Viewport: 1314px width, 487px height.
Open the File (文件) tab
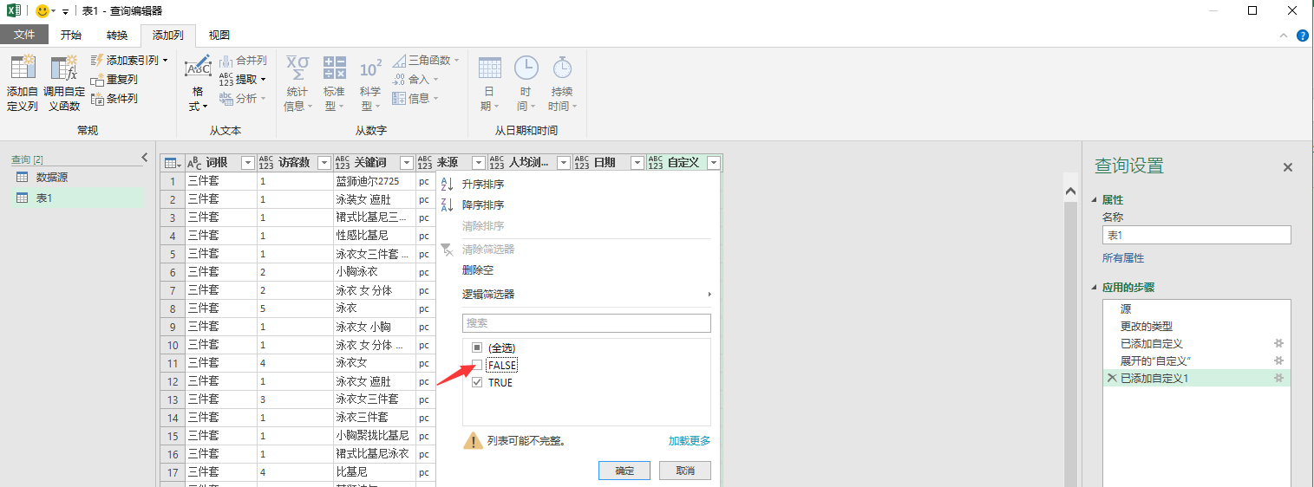pos(24,36)
